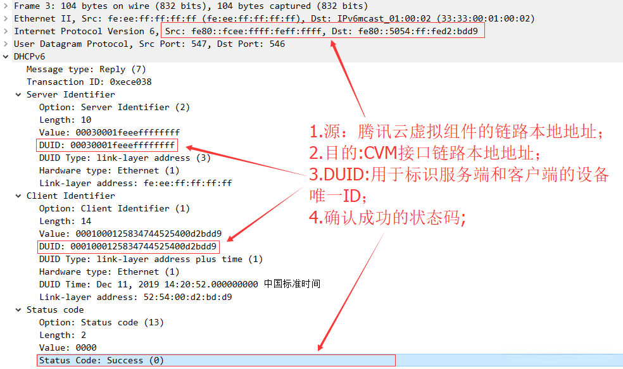Select the client DUID line ending in d2bdd9
This screenshot has width=623, height=369.
(128, 247)
